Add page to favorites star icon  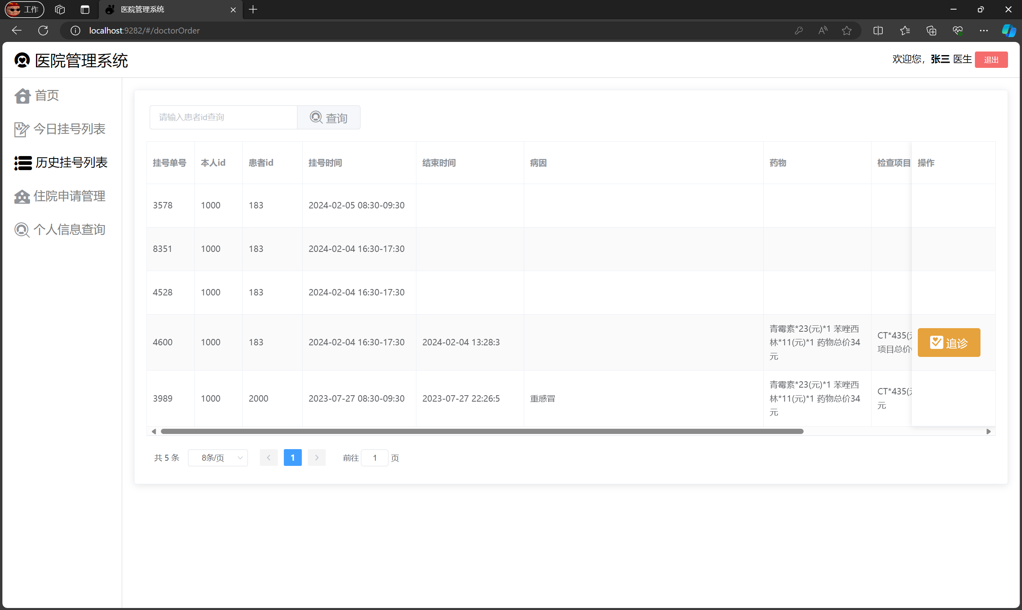[x=846, y=30]
